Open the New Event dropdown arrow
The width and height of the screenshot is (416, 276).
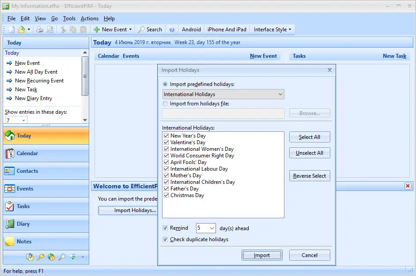(131, 30)
